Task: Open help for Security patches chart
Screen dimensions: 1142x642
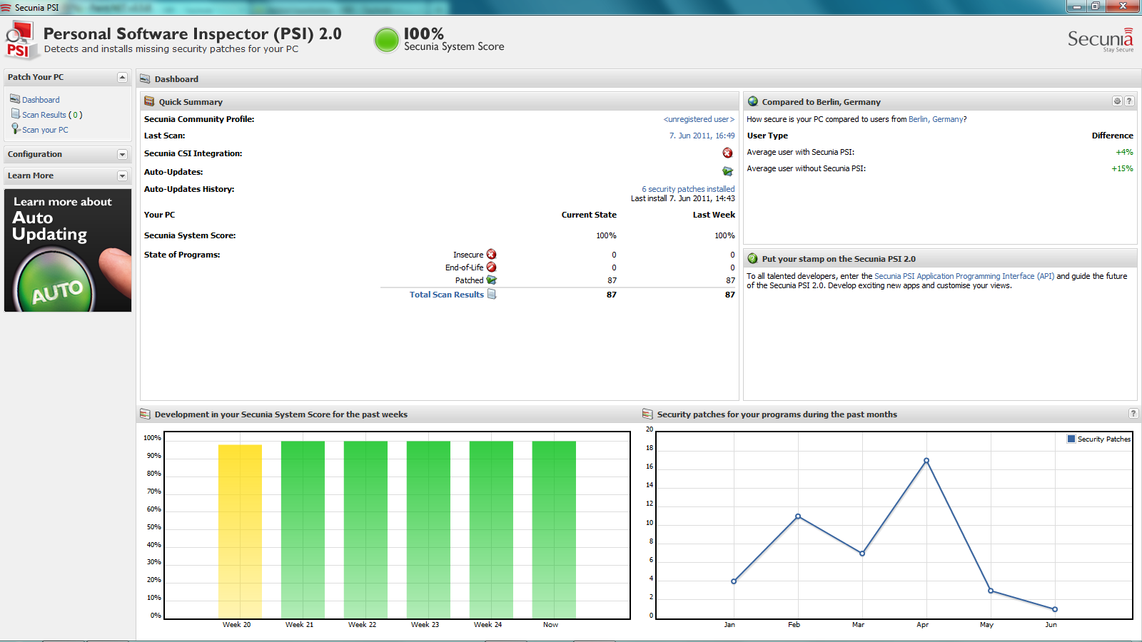Action: tap(1133, 414)
